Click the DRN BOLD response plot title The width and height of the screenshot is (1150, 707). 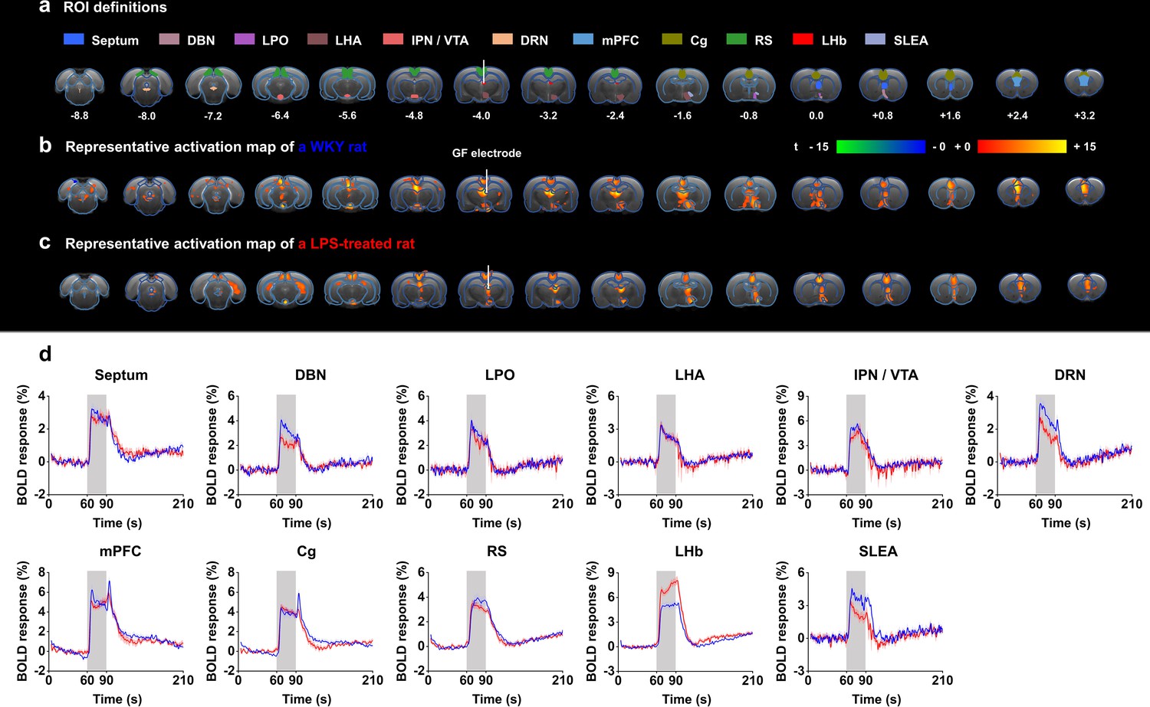(x=1069, y=375)
